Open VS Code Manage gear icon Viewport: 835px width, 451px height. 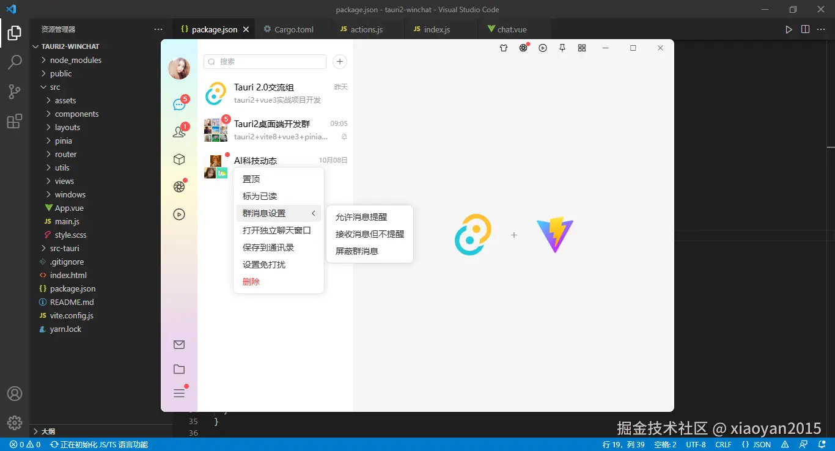15,423
